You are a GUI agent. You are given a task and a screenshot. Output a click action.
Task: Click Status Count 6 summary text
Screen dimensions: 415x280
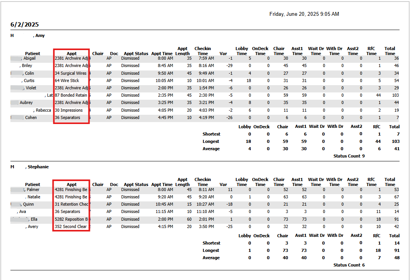(349, 265)
